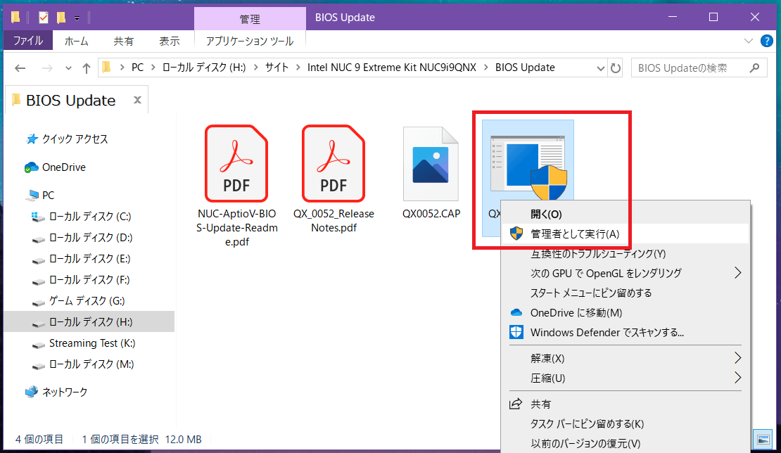Open クイック アクセス in navigation pane
The width and height of the screenshot is (781, 453).
point(75,139)
